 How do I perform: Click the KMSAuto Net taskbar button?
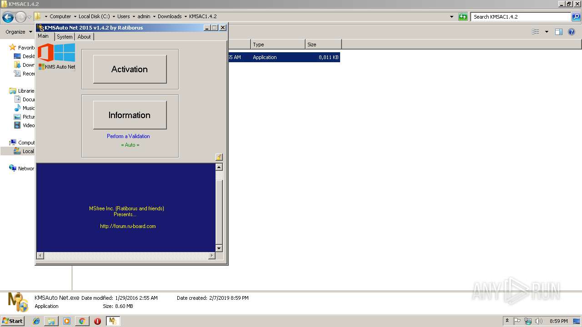click(113, 321)
